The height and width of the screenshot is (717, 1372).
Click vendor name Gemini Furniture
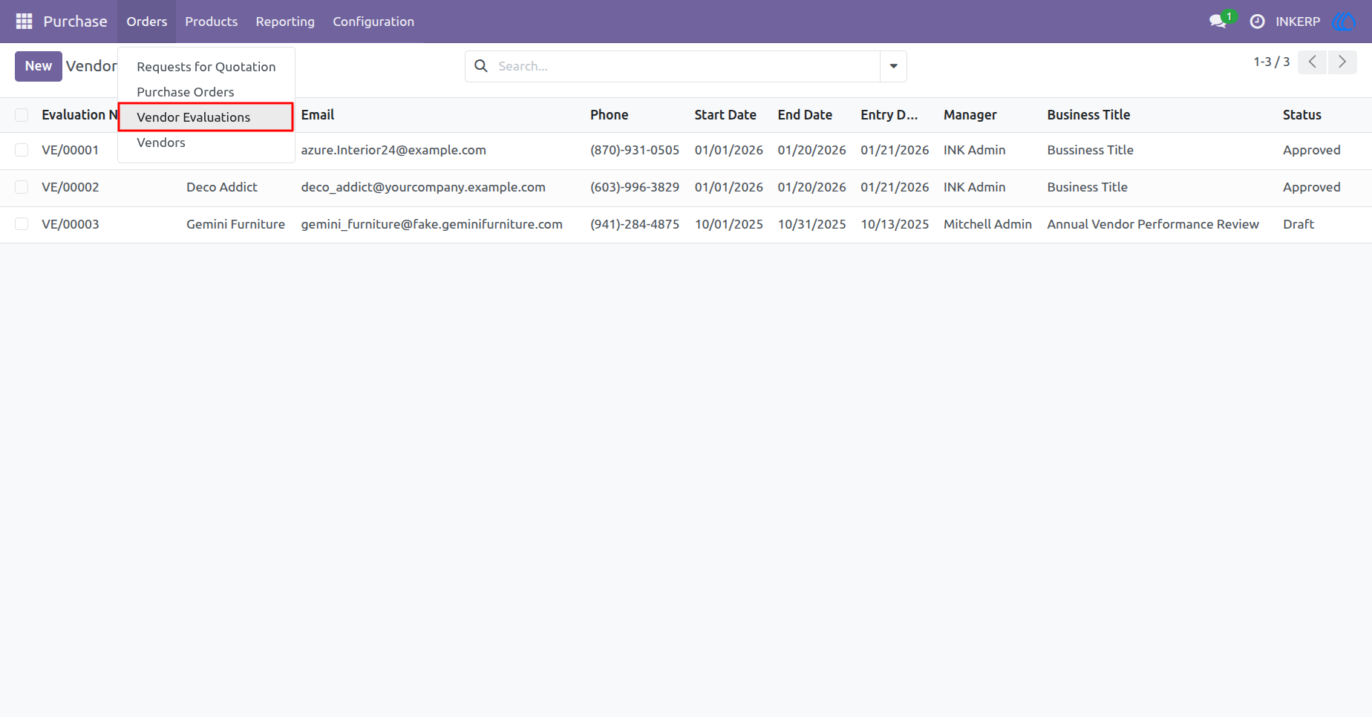(235, 224)
